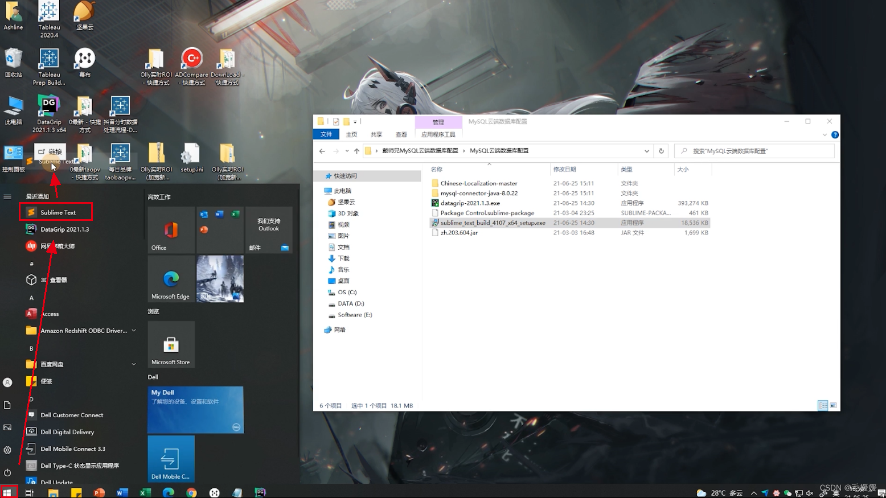Open Explorer help question mark icon
The image size is (886, 498).
click(835, 135)
